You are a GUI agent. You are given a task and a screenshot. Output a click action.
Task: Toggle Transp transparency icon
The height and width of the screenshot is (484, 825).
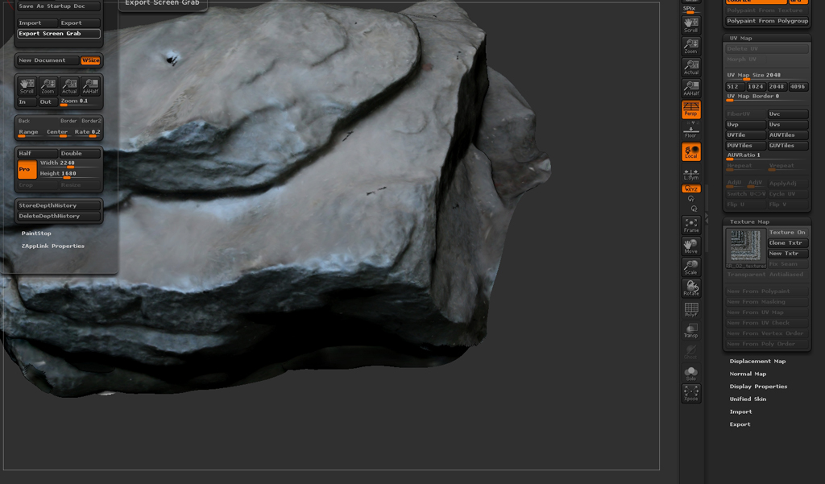[690, 330]
